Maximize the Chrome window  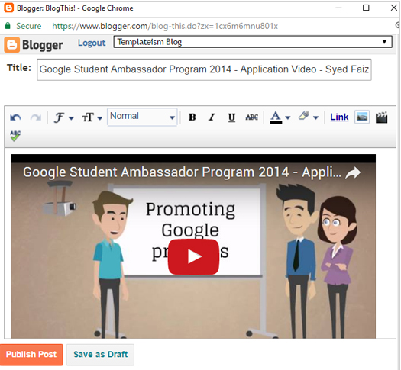point(366,8)
